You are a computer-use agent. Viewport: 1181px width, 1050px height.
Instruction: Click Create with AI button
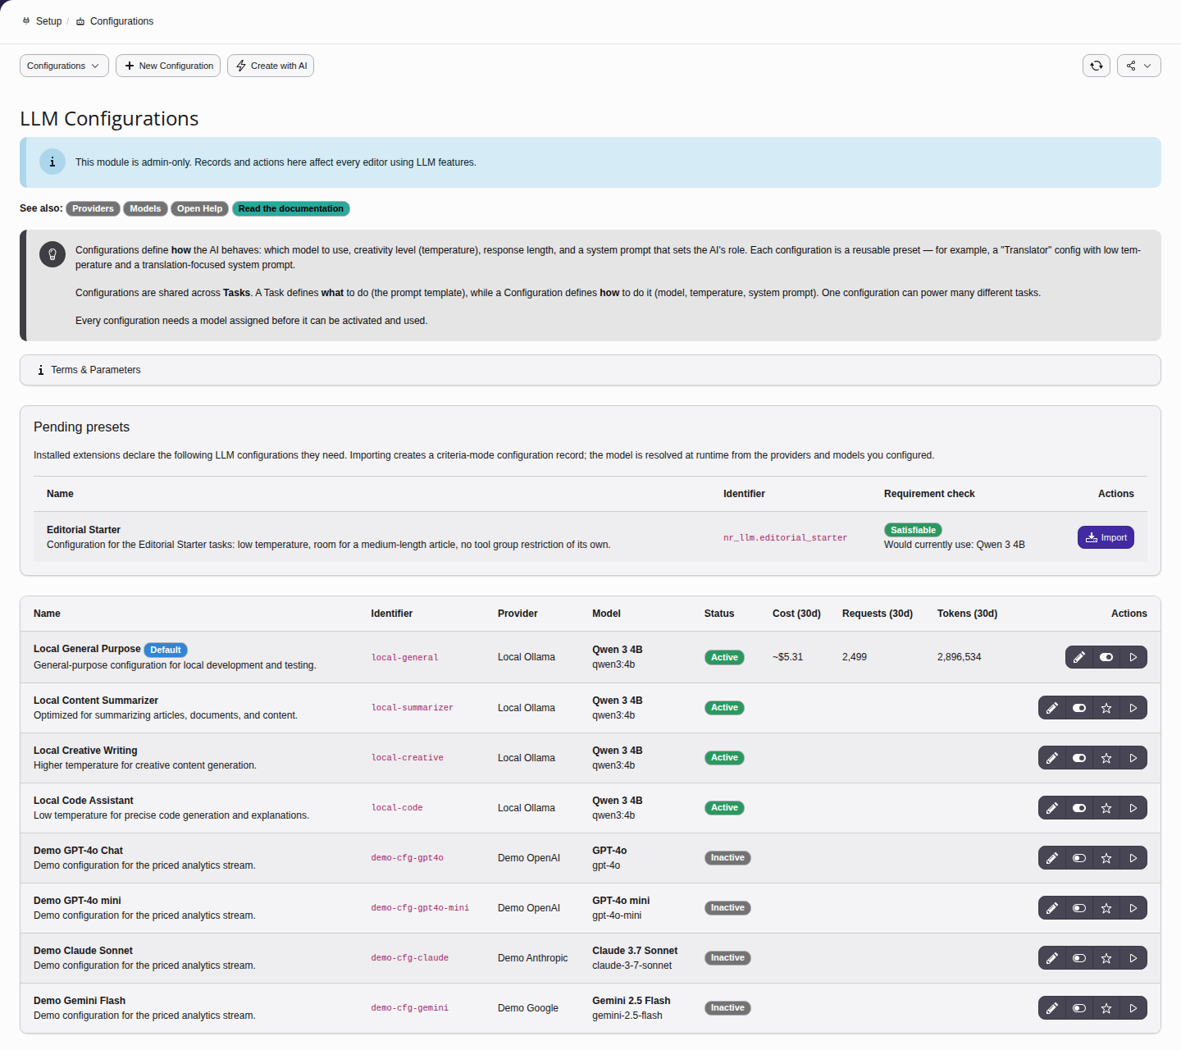pyautogui.click(x=271, y=66)
